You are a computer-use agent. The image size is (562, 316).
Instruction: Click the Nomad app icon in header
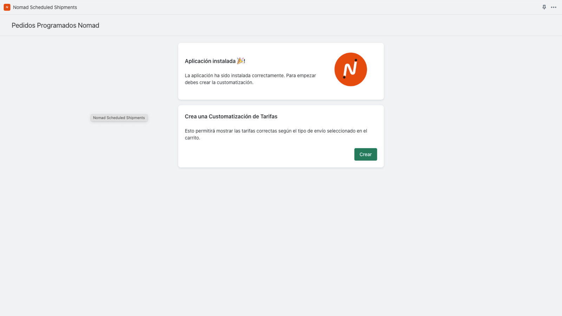coord(7,7)
